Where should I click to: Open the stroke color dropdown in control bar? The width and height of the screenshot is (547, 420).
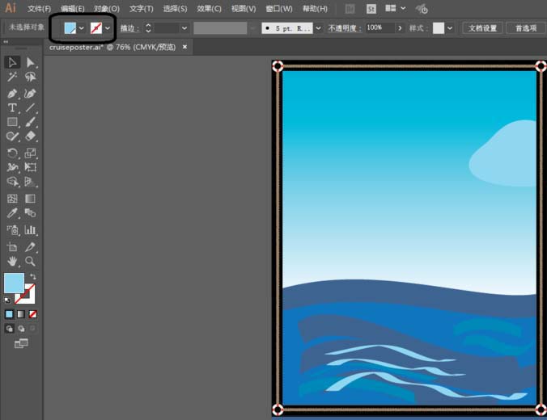click(108, 28)
